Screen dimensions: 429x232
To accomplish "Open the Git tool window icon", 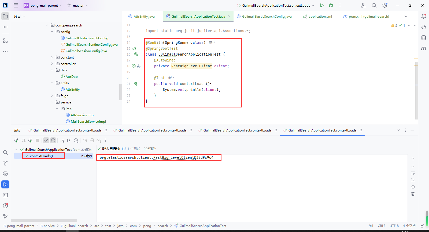I will (5, 216).
